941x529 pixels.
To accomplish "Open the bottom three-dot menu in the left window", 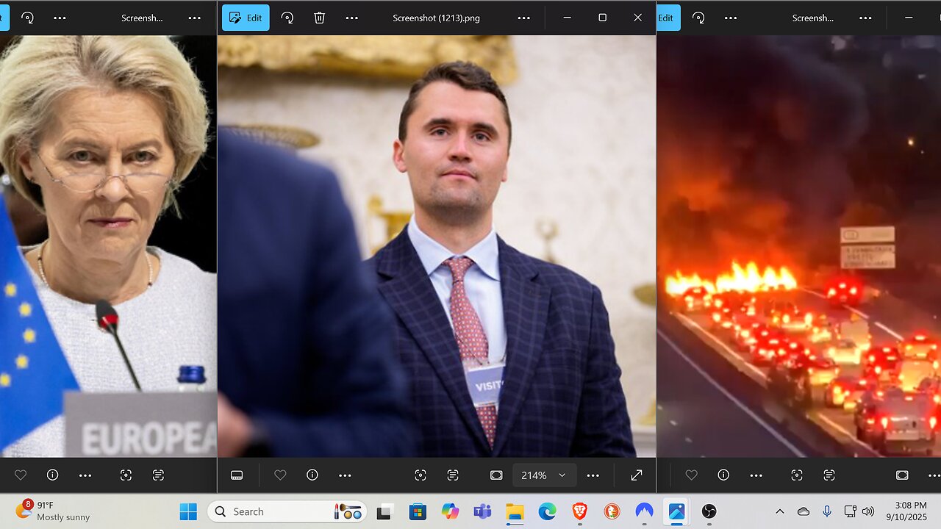I will click(85, 475).
